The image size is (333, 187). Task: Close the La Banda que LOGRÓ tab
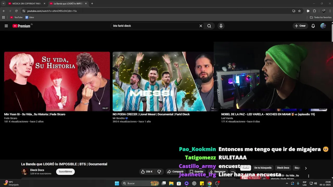[86, 4]
